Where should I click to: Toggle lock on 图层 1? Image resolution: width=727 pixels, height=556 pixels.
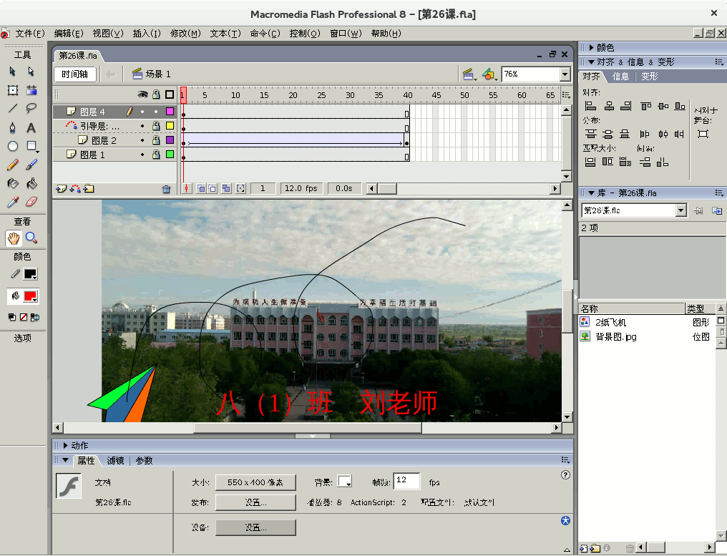[156, 155]
